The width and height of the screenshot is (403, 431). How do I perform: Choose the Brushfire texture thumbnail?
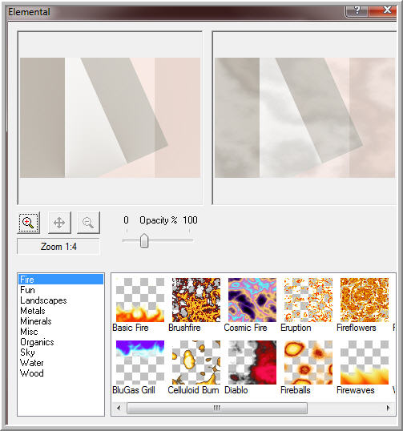click(x=196, y=300)
